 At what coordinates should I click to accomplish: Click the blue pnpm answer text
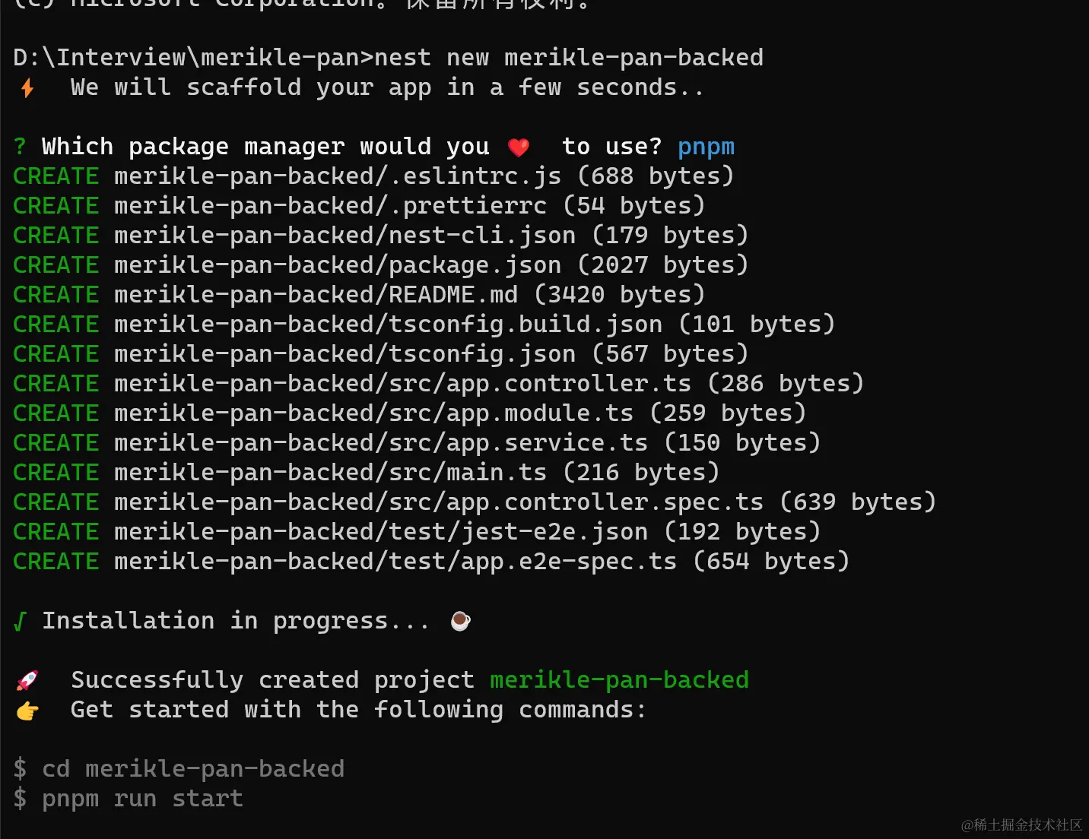(706, 147)
